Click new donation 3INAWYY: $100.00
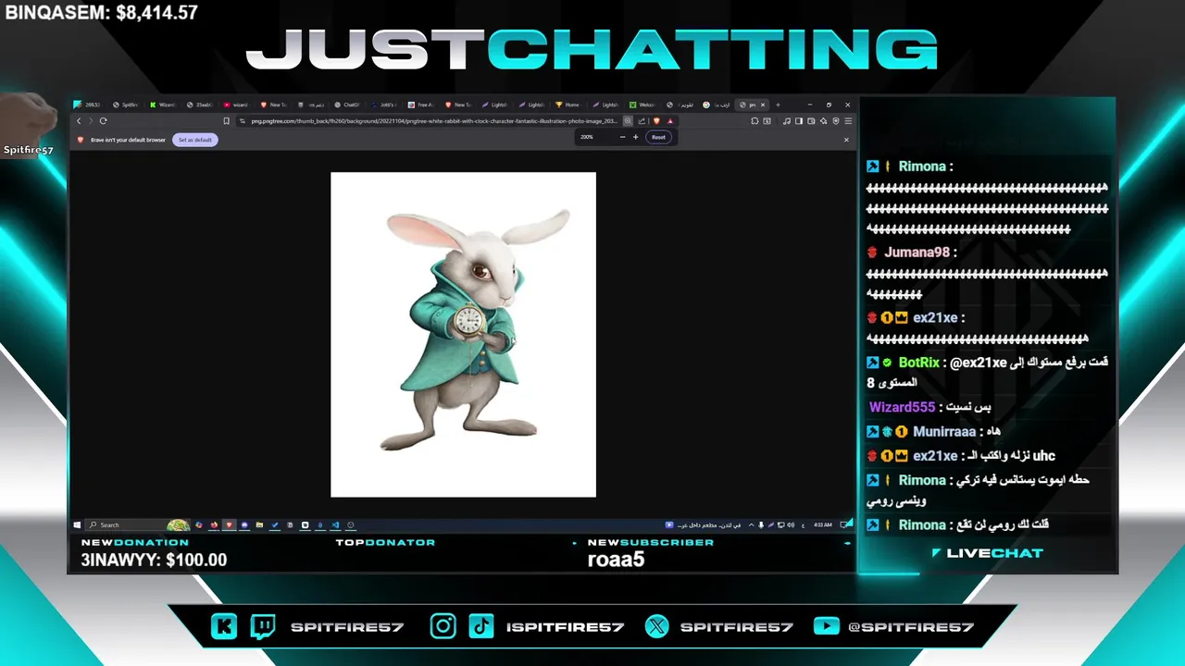 [154, 560]
